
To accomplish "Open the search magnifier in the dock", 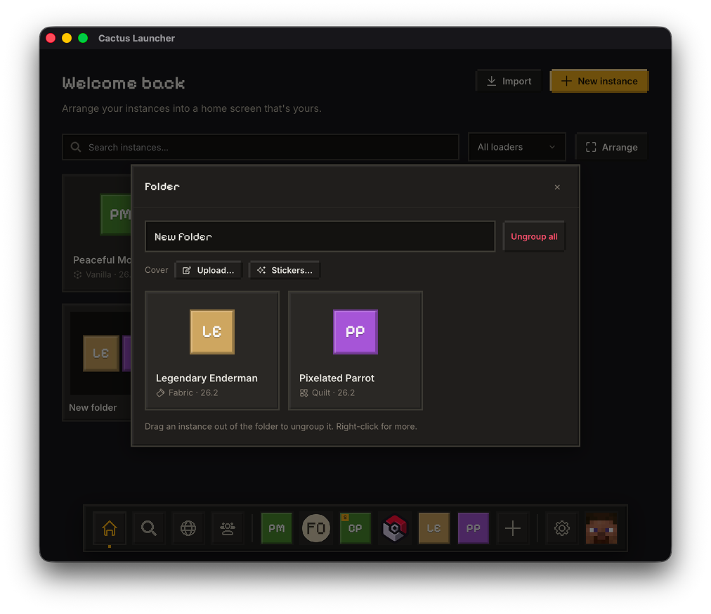I will point(149,528).
